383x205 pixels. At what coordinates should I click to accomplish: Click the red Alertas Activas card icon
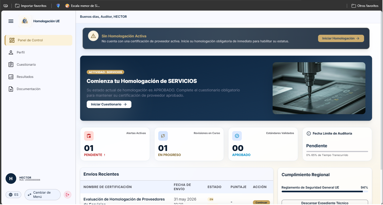89,136
